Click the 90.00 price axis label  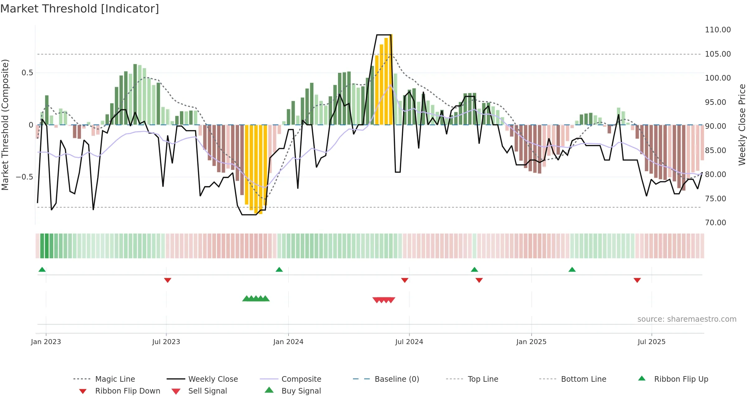(716, 126)
